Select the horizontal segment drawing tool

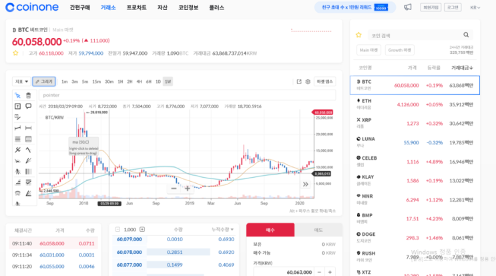click(x=29, y=128)
